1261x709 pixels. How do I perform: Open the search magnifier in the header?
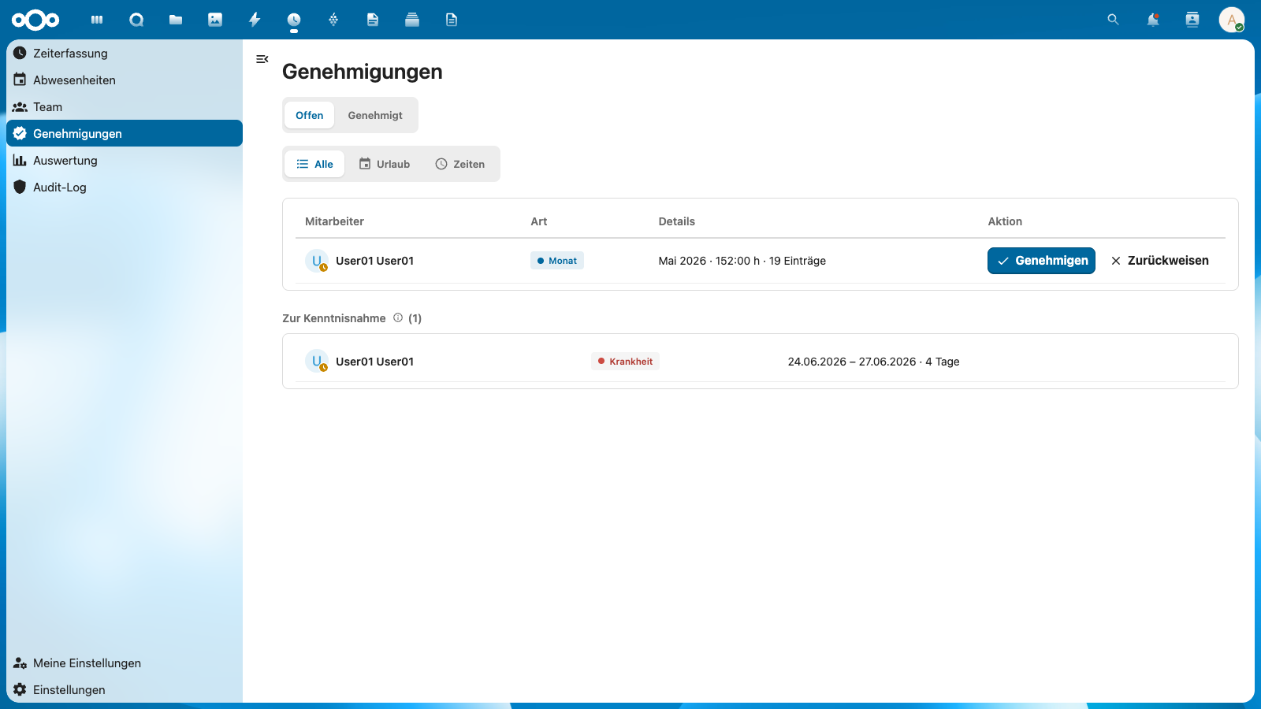click(1113, 20)
